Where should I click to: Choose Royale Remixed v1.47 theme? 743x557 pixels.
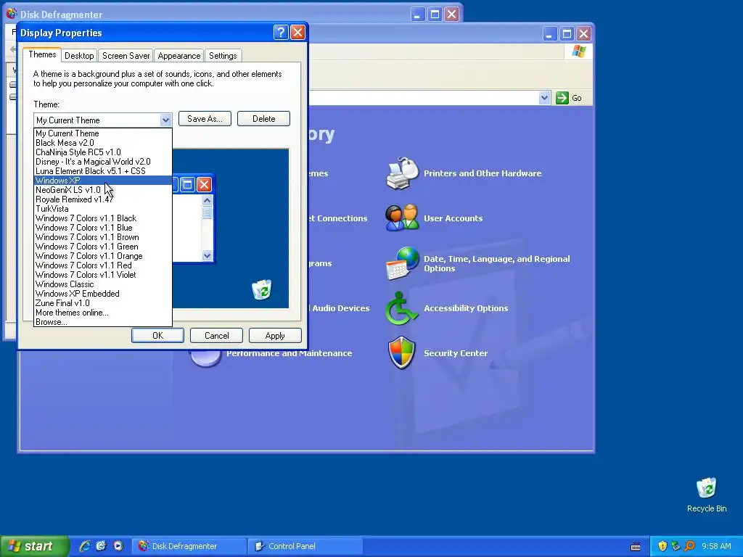(103, 199)
